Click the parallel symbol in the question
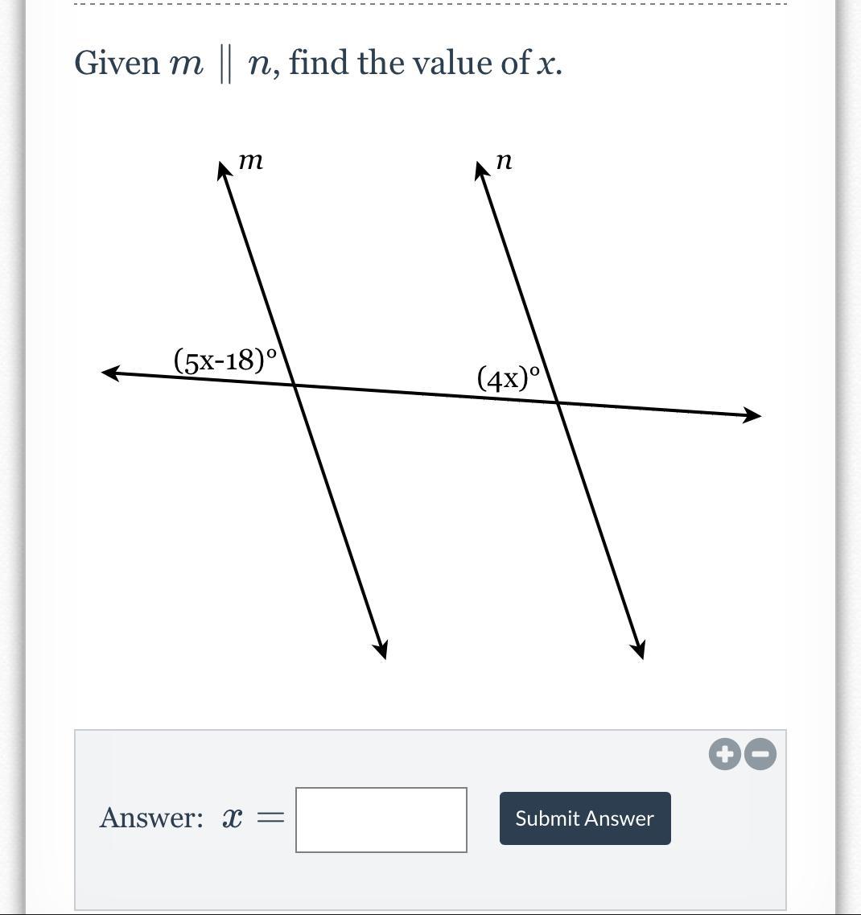This screenshot has height=915, width=861. coord(226,64)
